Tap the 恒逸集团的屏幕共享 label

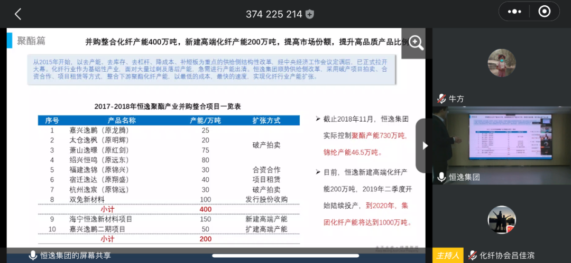point(76,256)
